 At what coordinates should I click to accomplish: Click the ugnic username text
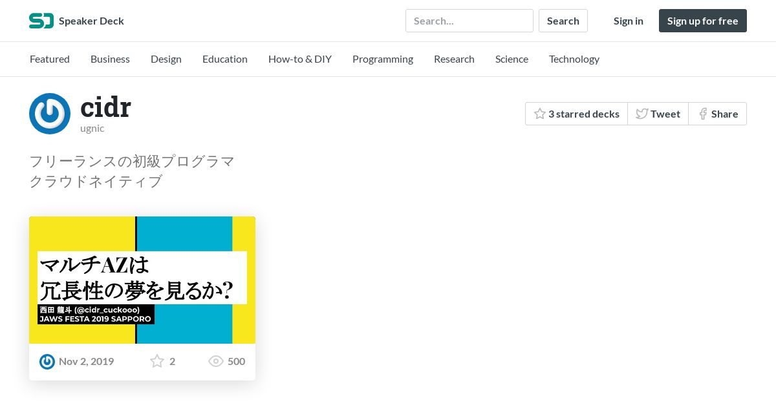tap(92, 128)
